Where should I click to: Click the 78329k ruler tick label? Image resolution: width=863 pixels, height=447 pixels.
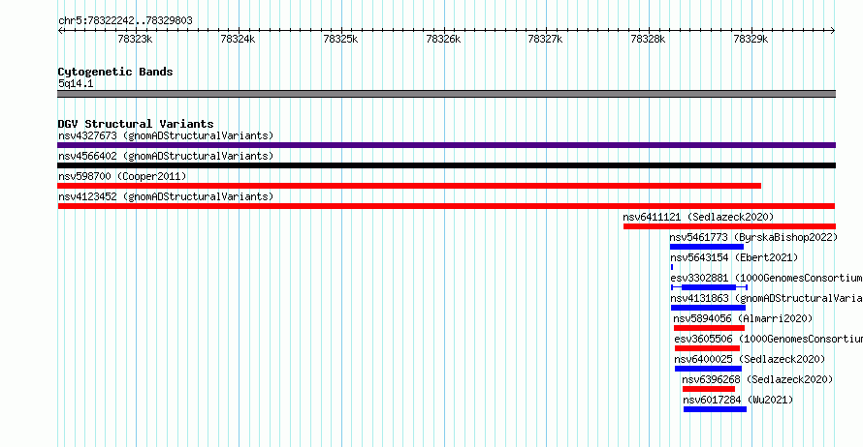tap(751, 39)
